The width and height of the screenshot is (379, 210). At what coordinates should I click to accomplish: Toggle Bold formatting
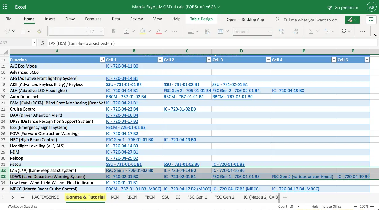coord(113,31)
